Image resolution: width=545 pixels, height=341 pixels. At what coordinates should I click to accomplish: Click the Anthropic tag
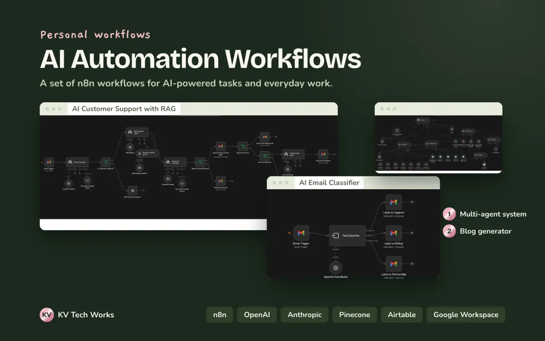(x=305, y=315)
